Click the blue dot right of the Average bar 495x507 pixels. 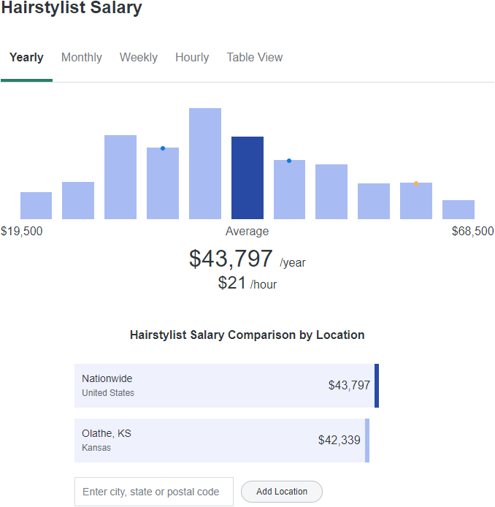(289, 161)
